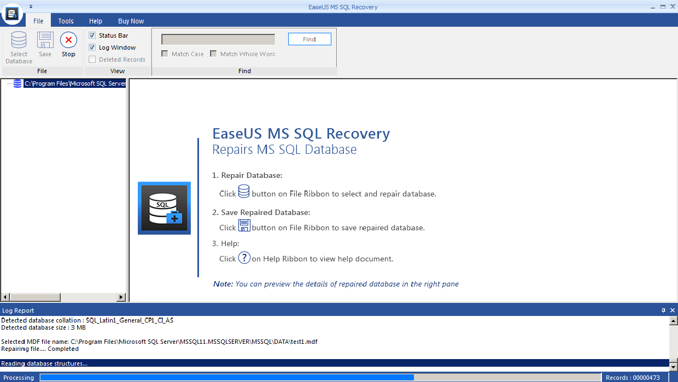The image size is (678, 382).
Task: Click the help question-mark icon in step 3
Action: [244, 257]
